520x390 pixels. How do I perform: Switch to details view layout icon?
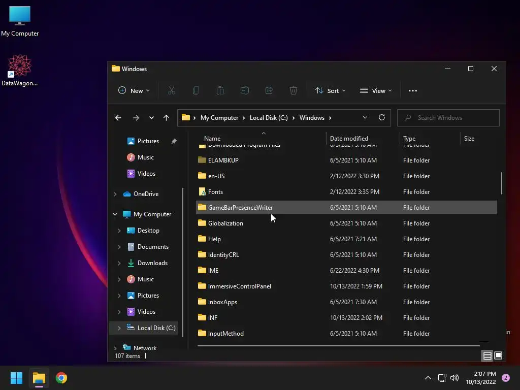[x=487, y=356]
